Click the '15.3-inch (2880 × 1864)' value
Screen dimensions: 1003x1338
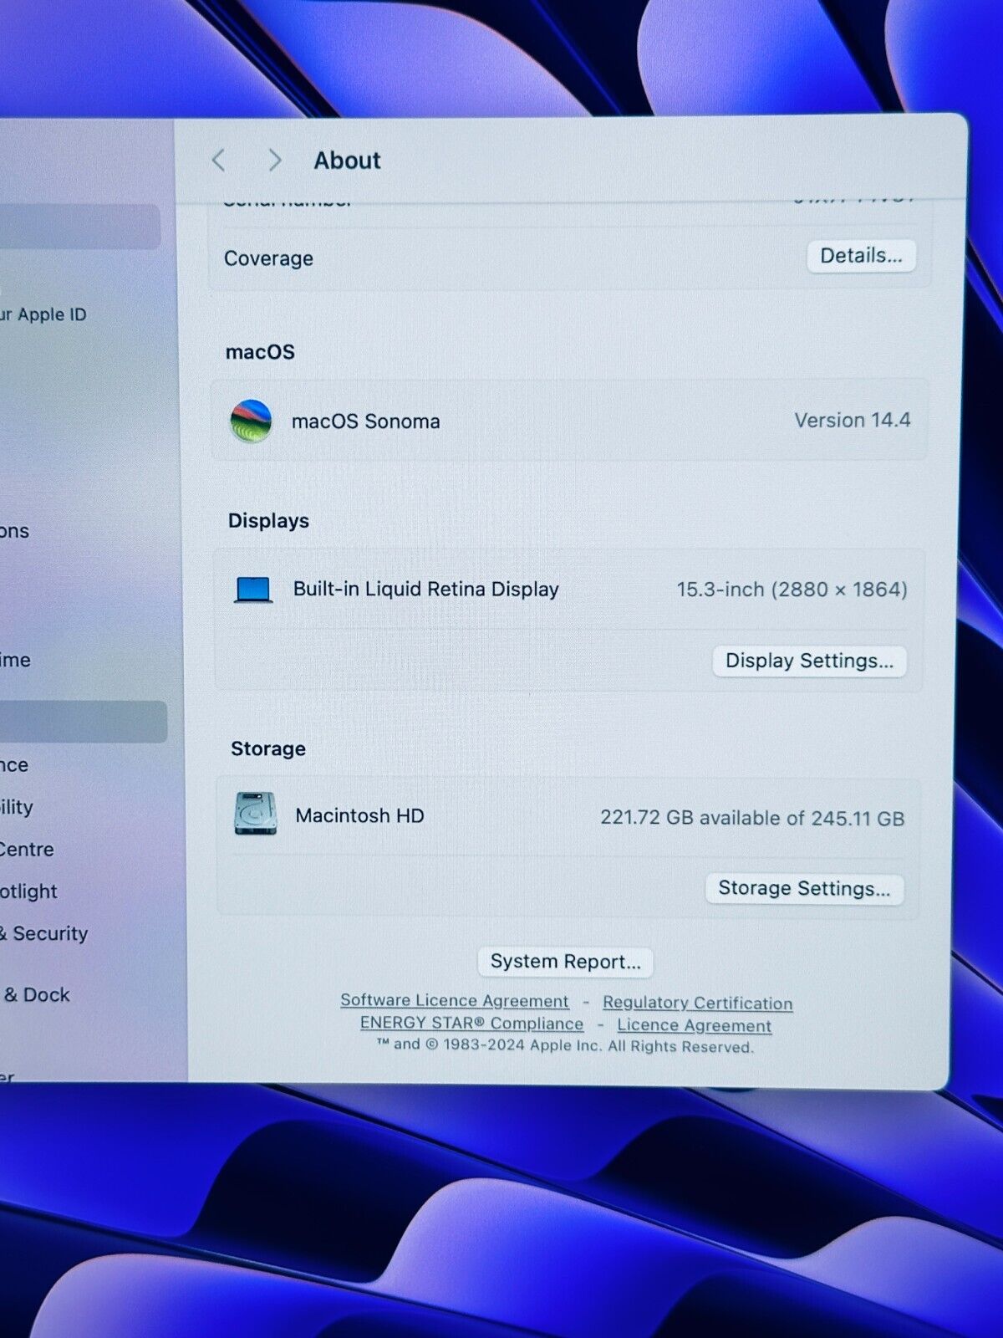pyautogui.click(x=792, y=590)
